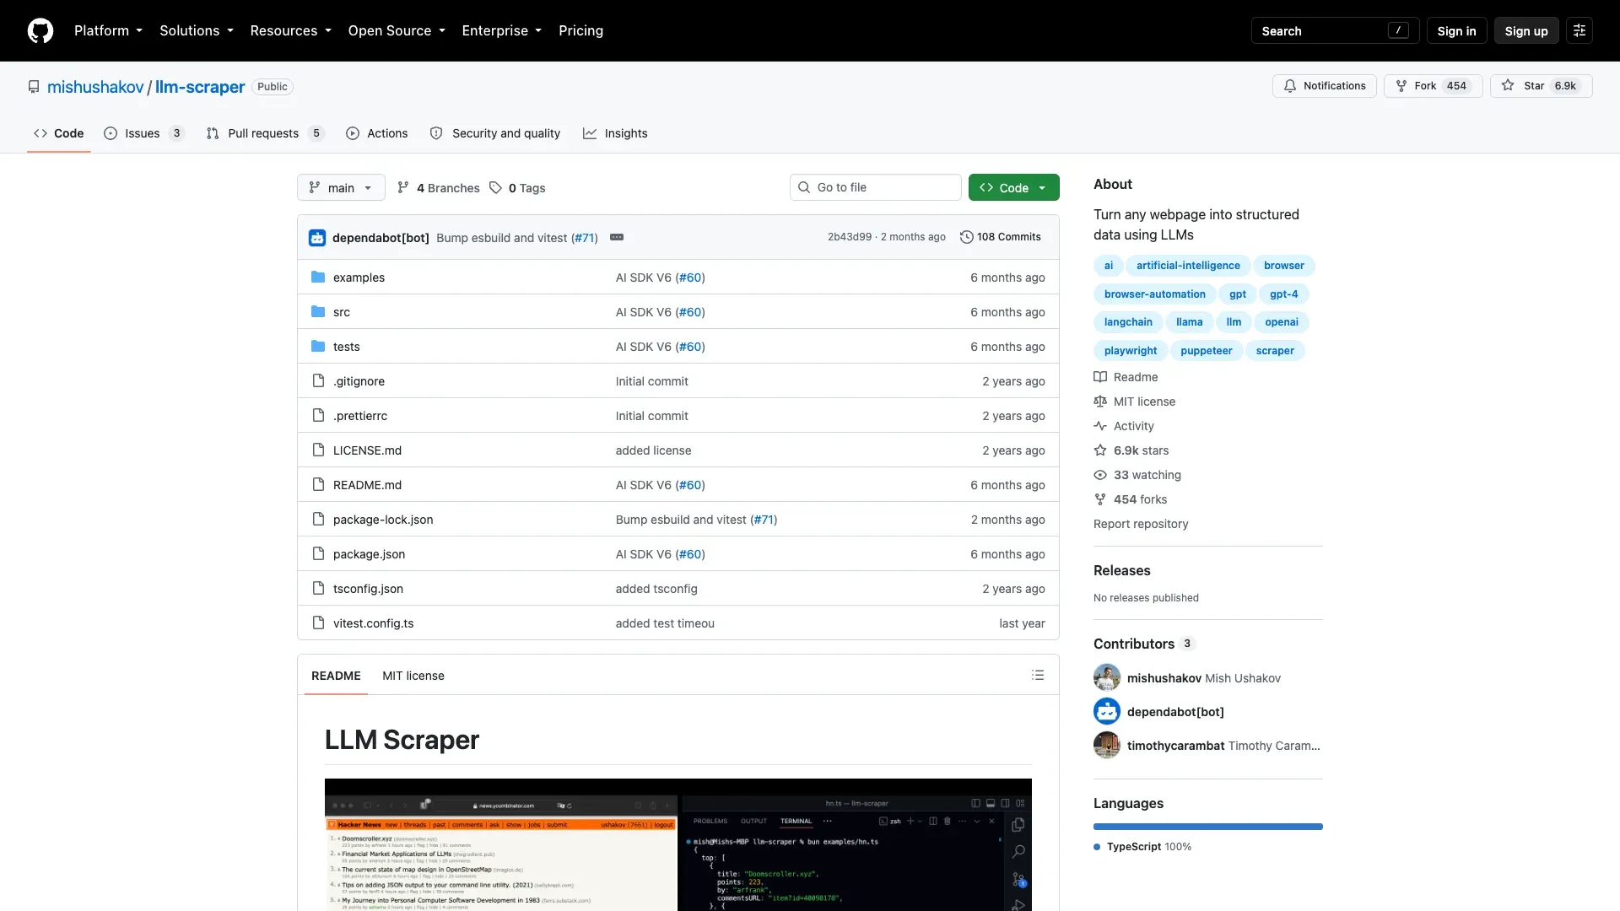The height and width of the screenshot is (911, 1620).
Task: Click the Sign in button
Action: [1456, 30]
